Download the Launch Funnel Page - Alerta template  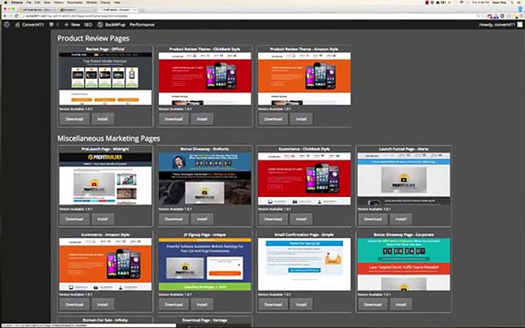coord(373,219)
